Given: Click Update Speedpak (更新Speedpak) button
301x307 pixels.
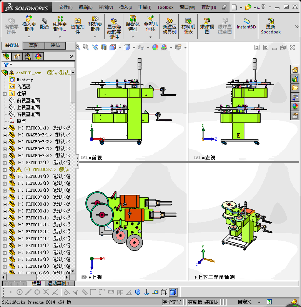Looking at the screenshot, I should coord(271,26).
